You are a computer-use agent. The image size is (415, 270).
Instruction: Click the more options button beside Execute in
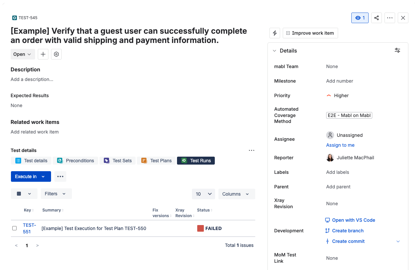tap(60, 176)
